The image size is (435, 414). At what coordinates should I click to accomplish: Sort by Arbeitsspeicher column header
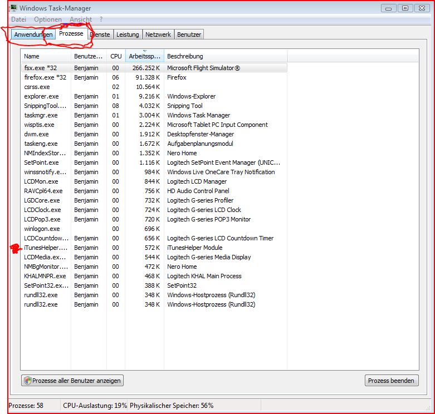point(145,56)
